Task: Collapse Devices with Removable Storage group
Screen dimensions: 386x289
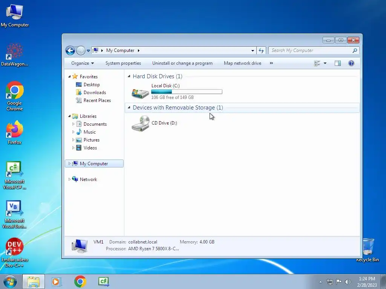Action: 129,107
